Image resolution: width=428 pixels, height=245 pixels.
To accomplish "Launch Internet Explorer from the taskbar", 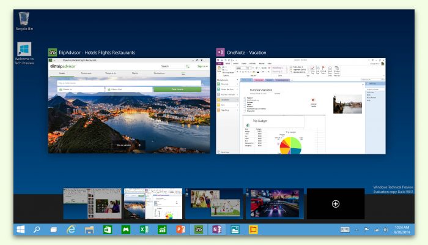I will pyautogui.click(x=71, y=230).
